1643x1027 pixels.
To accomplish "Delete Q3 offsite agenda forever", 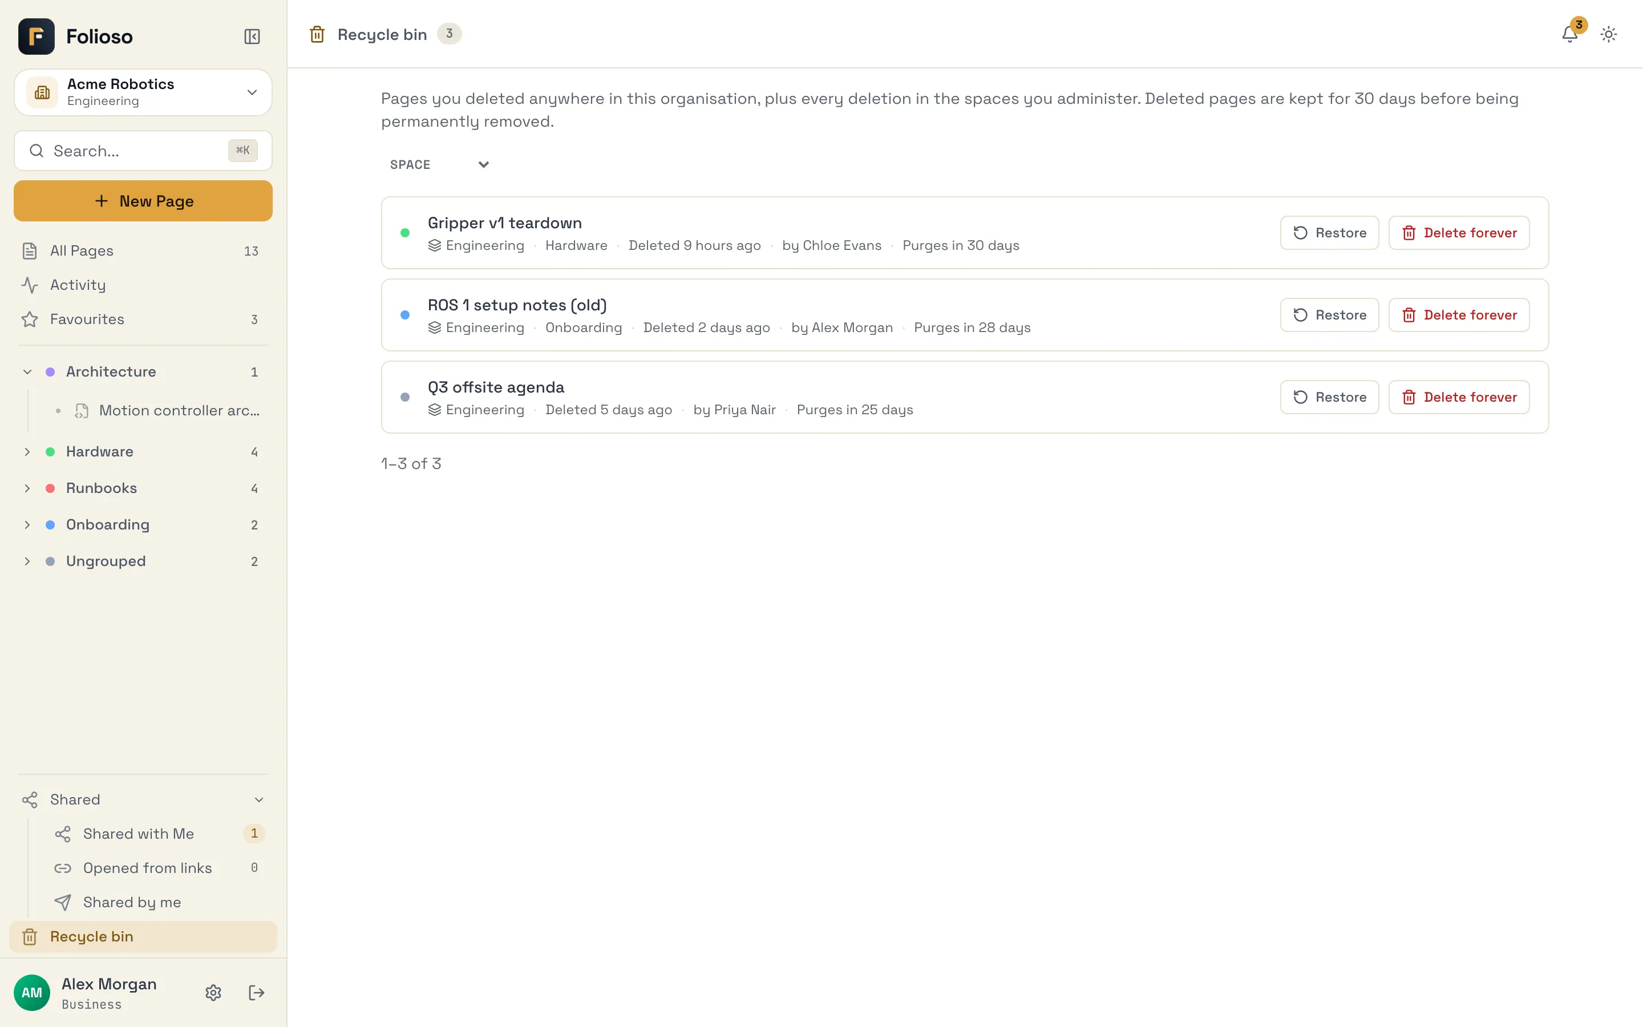I will [1459, 397].
